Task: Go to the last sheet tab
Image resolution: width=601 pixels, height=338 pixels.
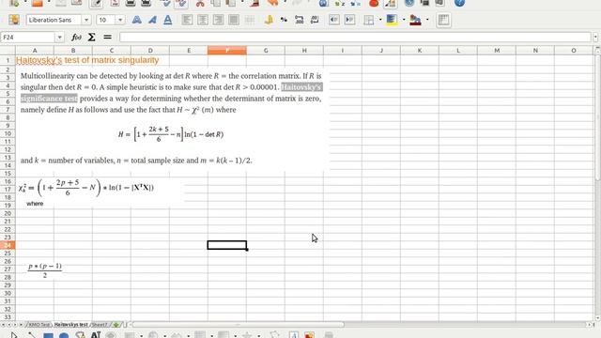Action: 21,325
